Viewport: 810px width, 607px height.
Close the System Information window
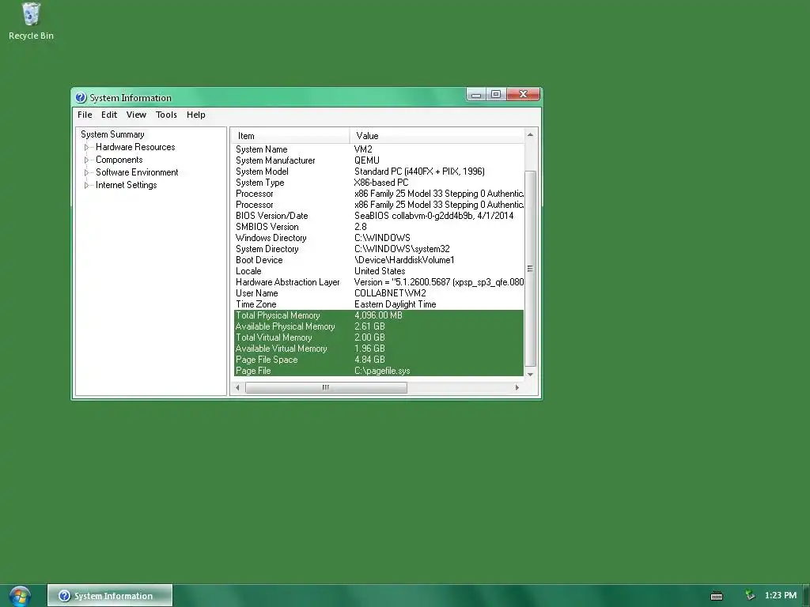coord(523,95)
